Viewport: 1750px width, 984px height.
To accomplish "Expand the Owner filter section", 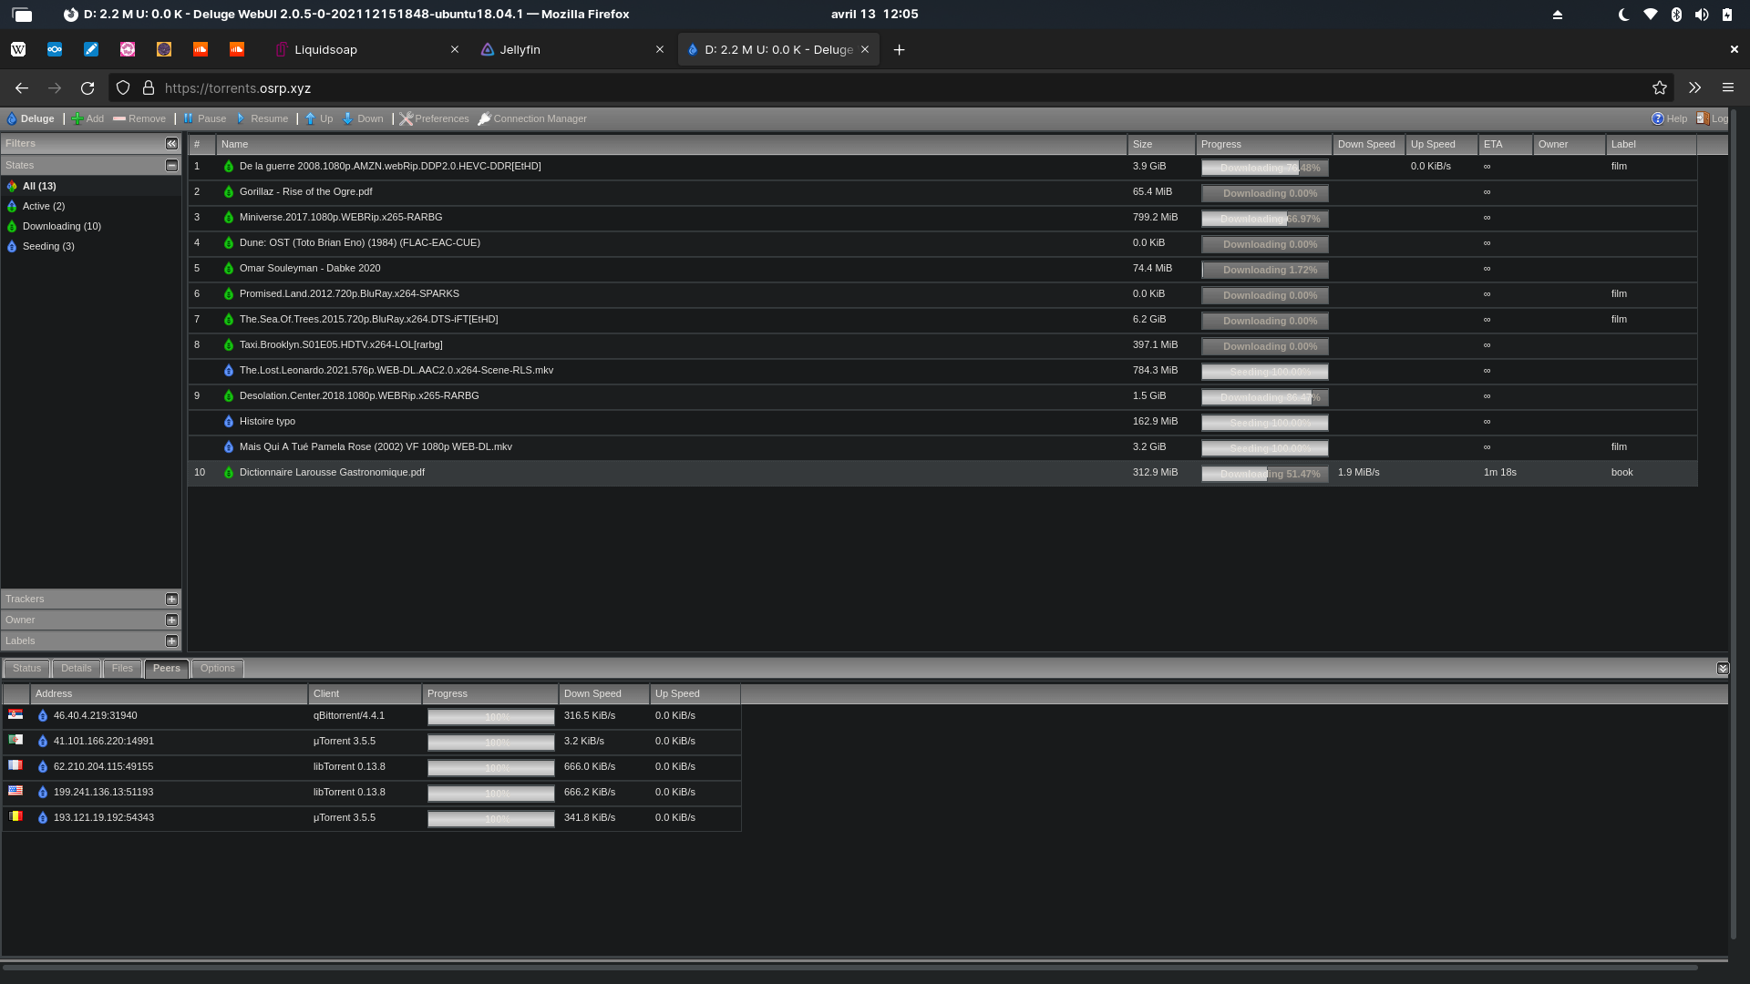I will click(171, 620).
